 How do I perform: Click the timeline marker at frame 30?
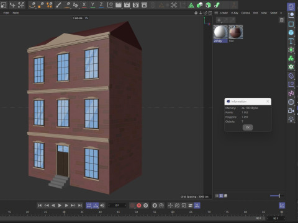pos(64,212)
